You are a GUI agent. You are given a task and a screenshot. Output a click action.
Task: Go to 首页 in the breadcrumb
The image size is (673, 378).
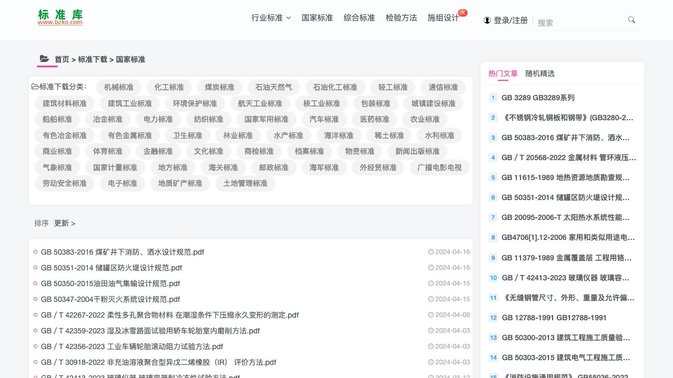point(62,59)
